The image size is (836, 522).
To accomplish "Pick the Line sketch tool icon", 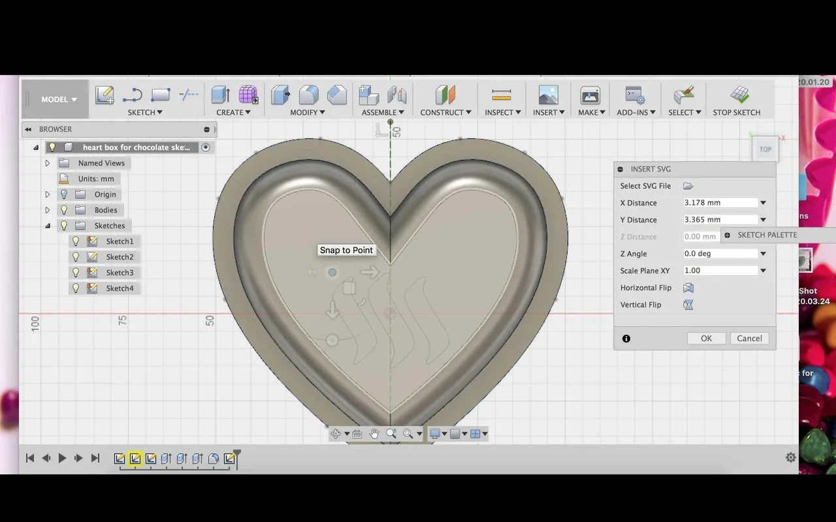I will coord(133,95).
